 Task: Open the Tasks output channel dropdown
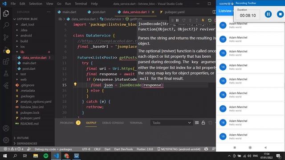point(171,123)
